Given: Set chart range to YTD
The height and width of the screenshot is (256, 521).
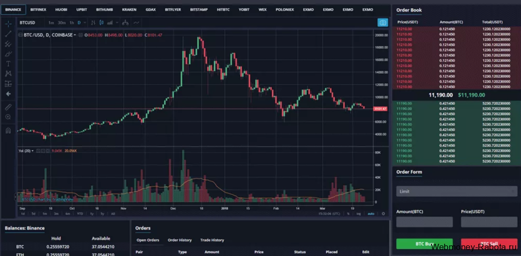Looking at the screenshot, I should (80, 214).
